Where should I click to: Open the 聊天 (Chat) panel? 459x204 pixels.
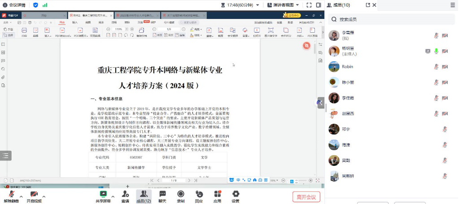[162, 196]
